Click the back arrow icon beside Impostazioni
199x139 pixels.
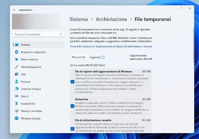(14, 10)
